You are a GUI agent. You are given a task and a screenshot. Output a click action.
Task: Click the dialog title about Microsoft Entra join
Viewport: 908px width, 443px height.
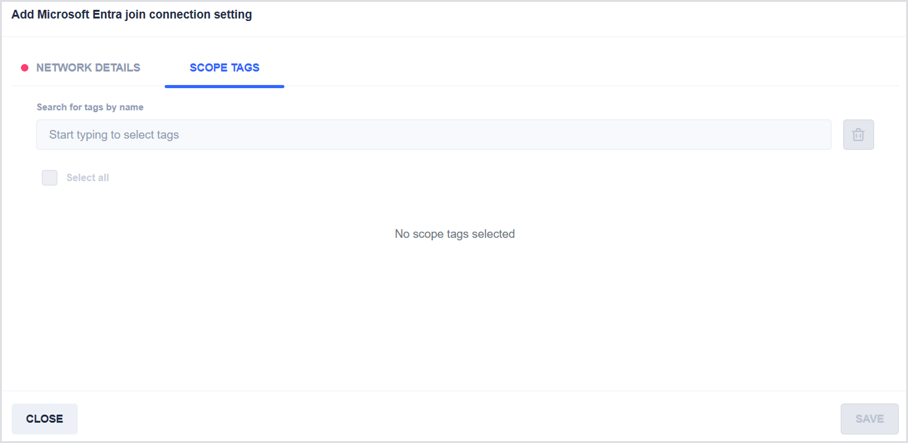(x=131, y=15)
